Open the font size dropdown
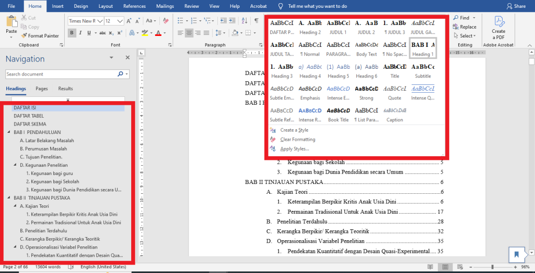535x273 pixels. [x=120, y=21]
